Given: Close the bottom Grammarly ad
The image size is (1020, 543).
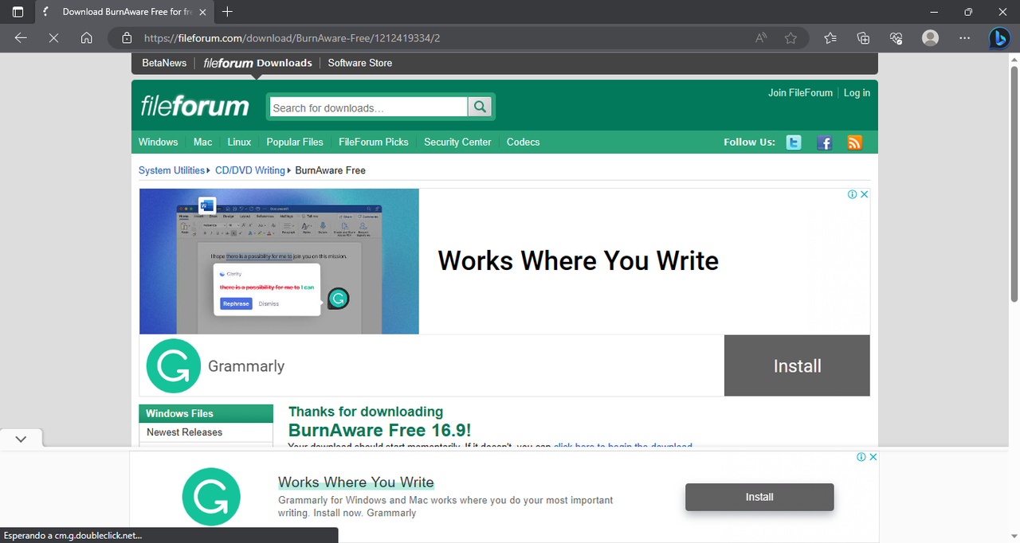Looking at the screenshot, I should click(873, 457).
